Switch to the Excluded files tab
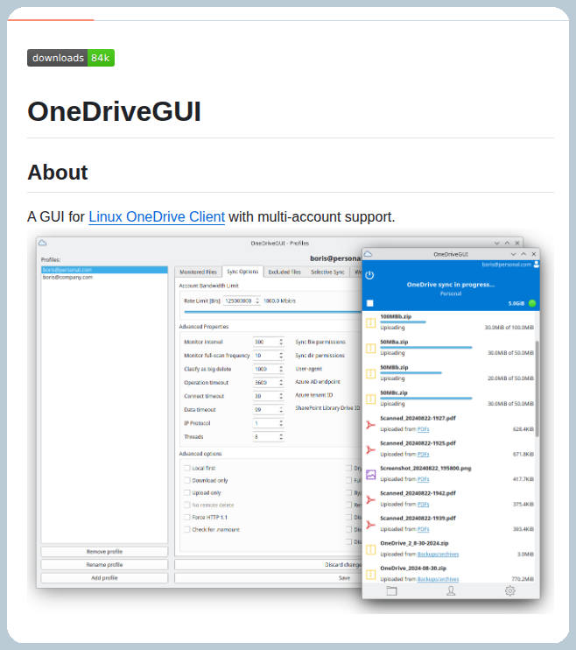The height and width of the screenshot is (650, 576). (x=284, y=272)
